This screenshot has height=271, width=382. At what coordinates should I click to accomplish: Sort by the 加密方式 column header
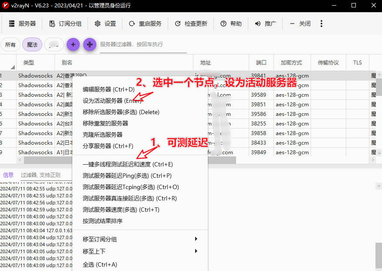[x=291, y=63]
